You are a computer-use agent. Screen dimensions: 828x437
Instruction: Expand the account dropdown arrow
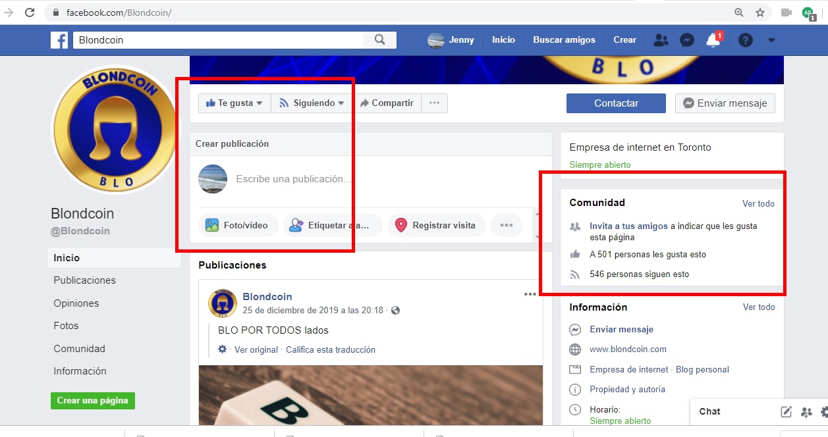[771, 40]
